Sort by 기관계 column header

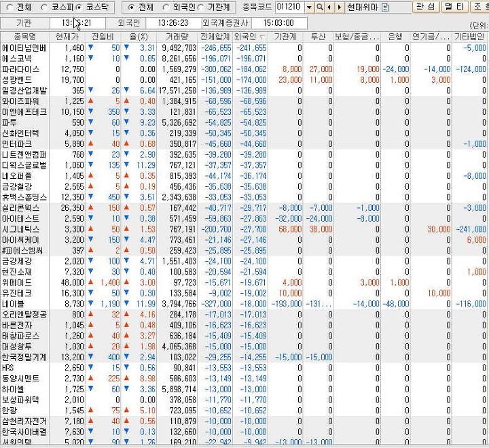[285, 37]
